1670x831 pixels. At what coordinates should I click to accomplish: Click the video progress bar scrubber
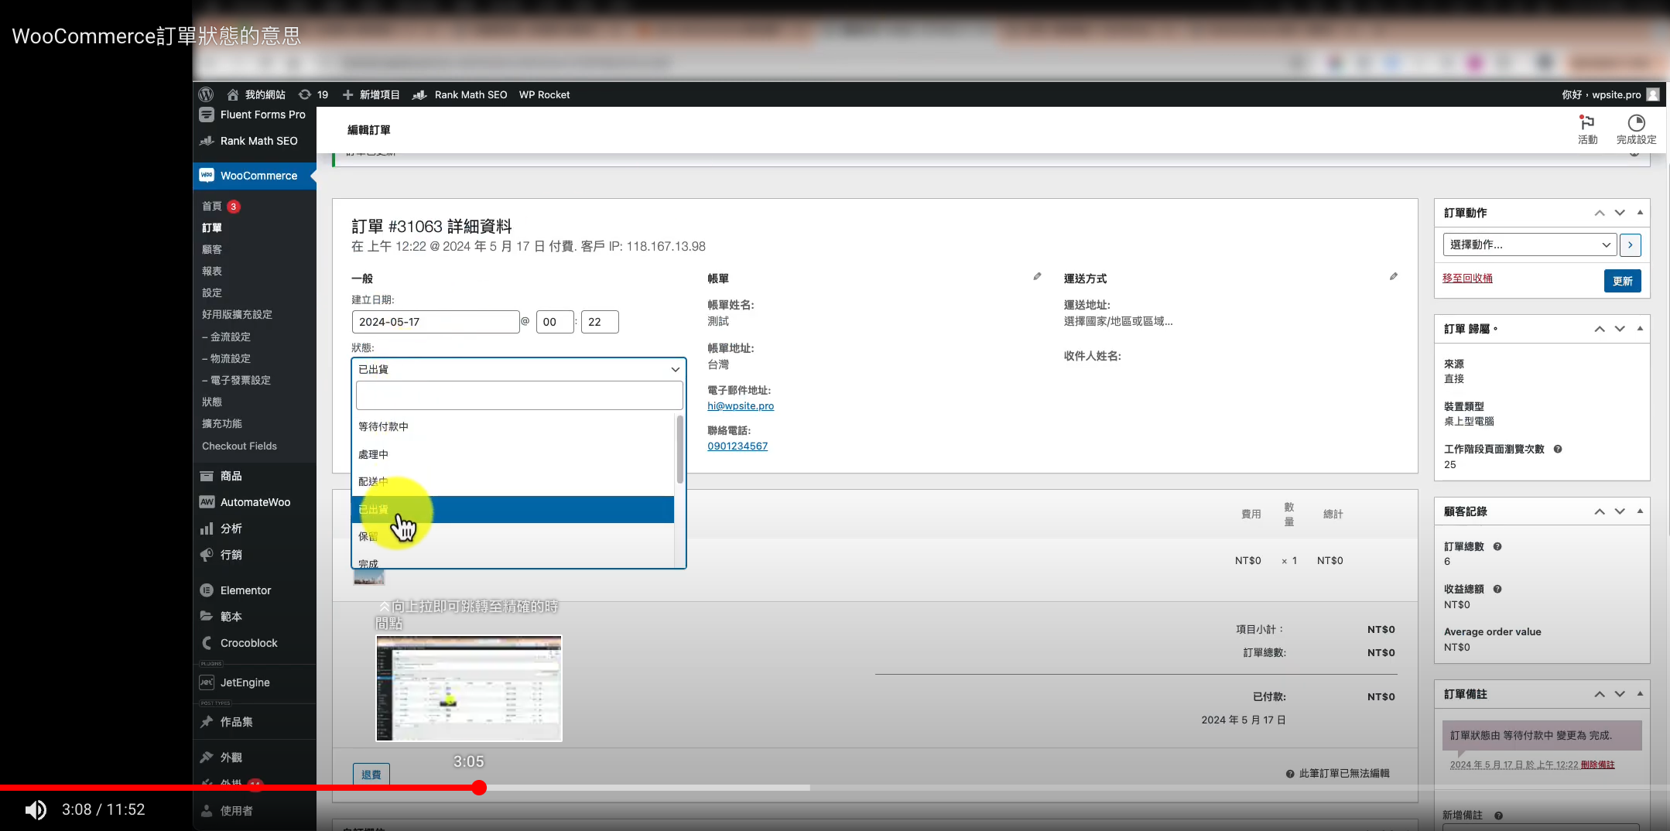479,788
